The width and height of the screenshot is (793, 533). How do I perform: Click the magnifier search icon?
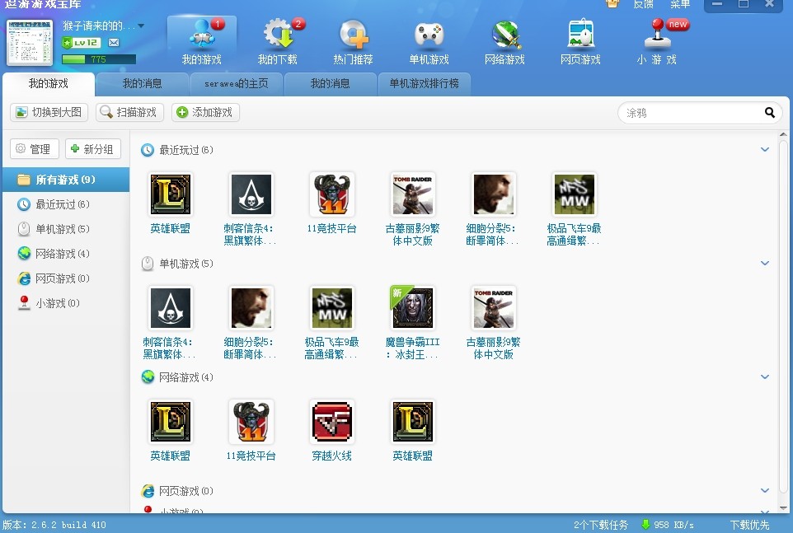click(x=770, y=113)
